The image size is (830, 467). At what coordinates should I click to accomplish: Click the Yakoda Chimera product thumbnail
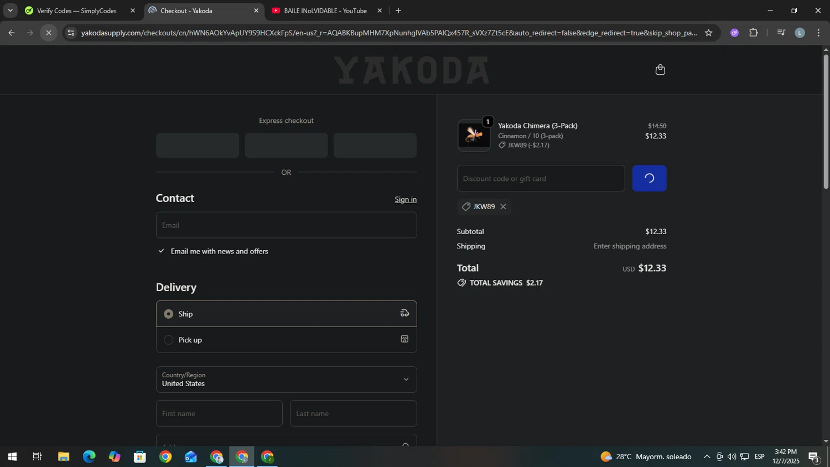[x=474, y=135]
